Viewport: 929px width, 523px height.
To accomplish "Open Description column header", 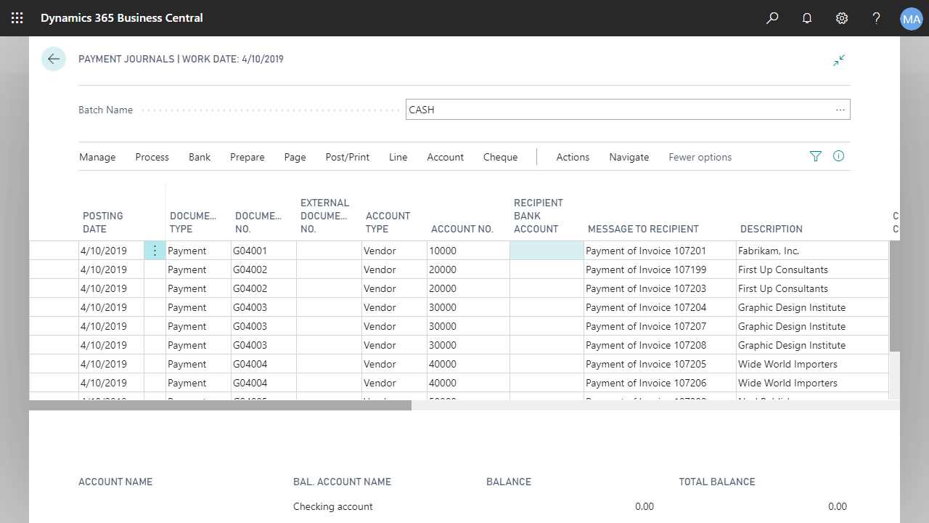I will click(772, 229).
